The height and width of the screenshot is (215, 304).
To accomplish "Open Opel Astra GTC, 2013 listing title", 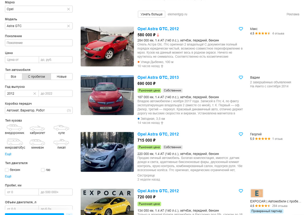I will (x=158, y=78).
